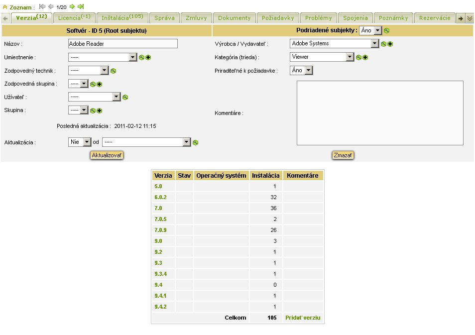
Task: Open version 9.4.1 link
Action: click(160, 296)
